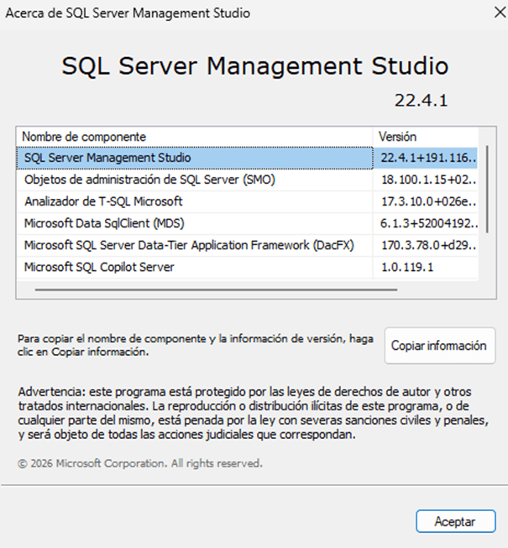The height and width of the screenshot is (548, 508).
Task: Click version cell 18.100.1.15 for SMO
Action: (427, 180)
